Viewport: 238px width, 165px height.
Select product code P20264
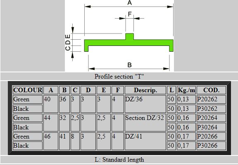click(x=207, y=118)
